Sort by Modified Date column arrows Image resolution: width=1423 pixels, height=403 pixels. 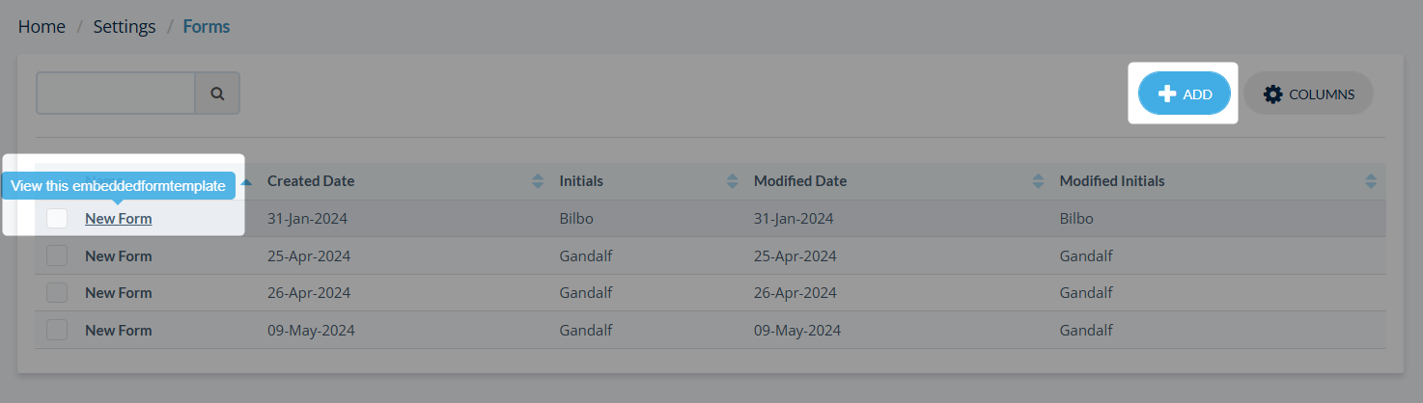pyautogui.click(x=1038, y=181)
